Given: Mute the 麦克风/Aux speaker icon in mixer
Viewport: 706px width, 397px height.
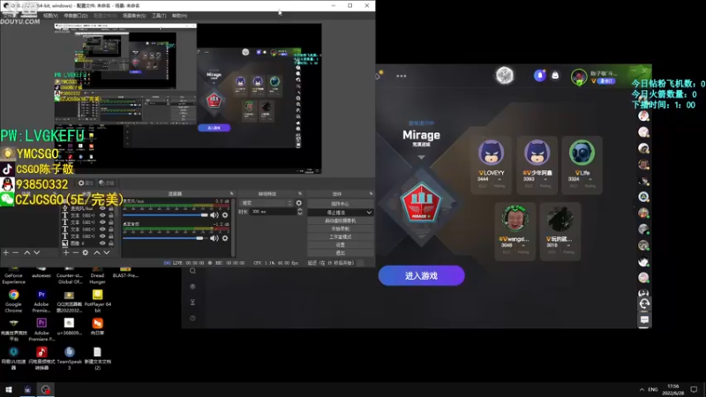Looking at the screenshot, I should click(214, 215).
